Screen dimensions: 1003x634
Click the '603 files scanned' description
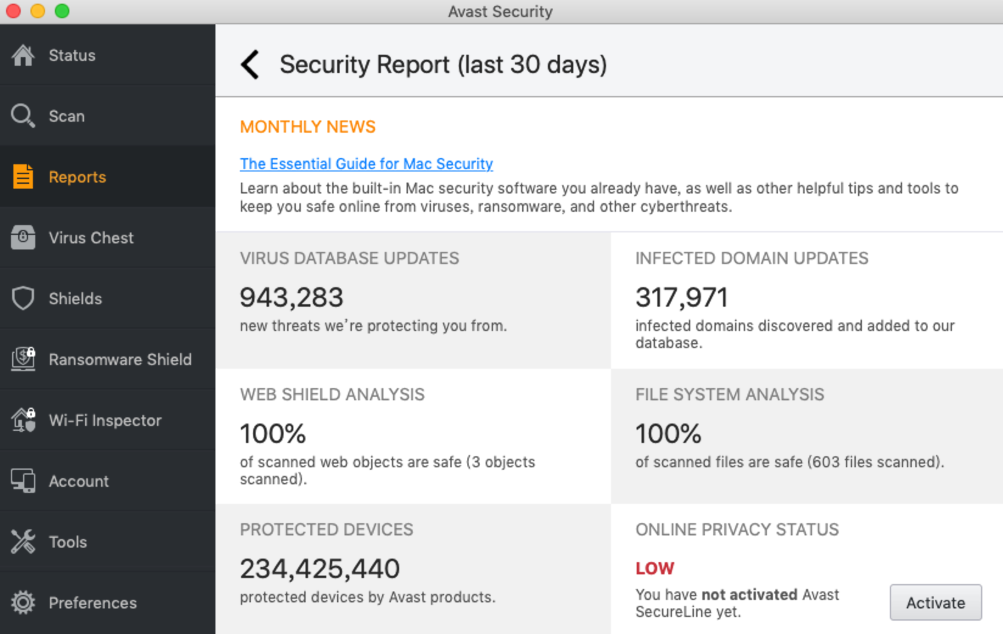click(x=789, y=462)
